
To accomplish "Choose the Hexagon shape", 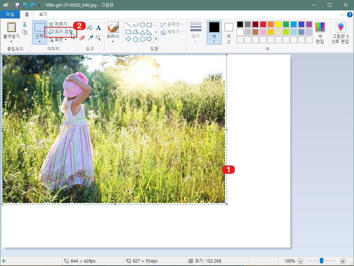I will click(x=143, y=39).
